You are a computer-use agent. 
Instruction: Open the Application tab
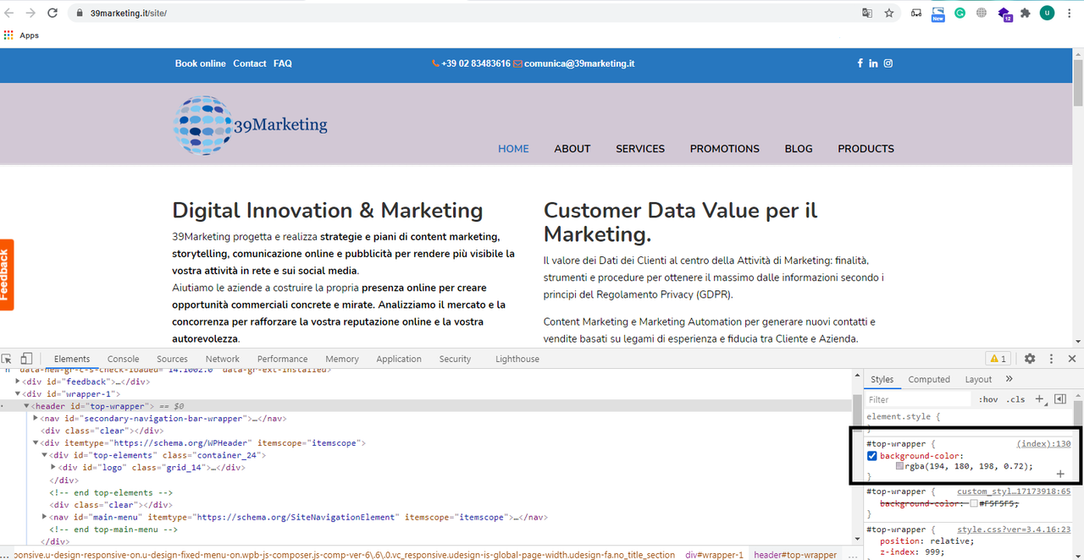tap(399, 359)
